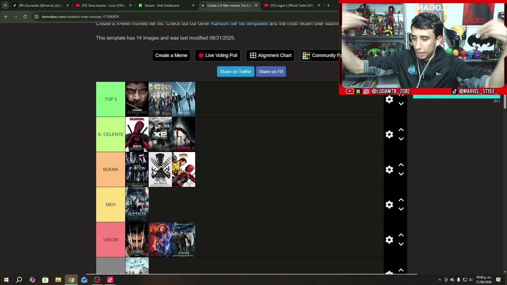Select the Create a X-Men movies Tier List tab

pyautogui.click(x=229, y=6)
